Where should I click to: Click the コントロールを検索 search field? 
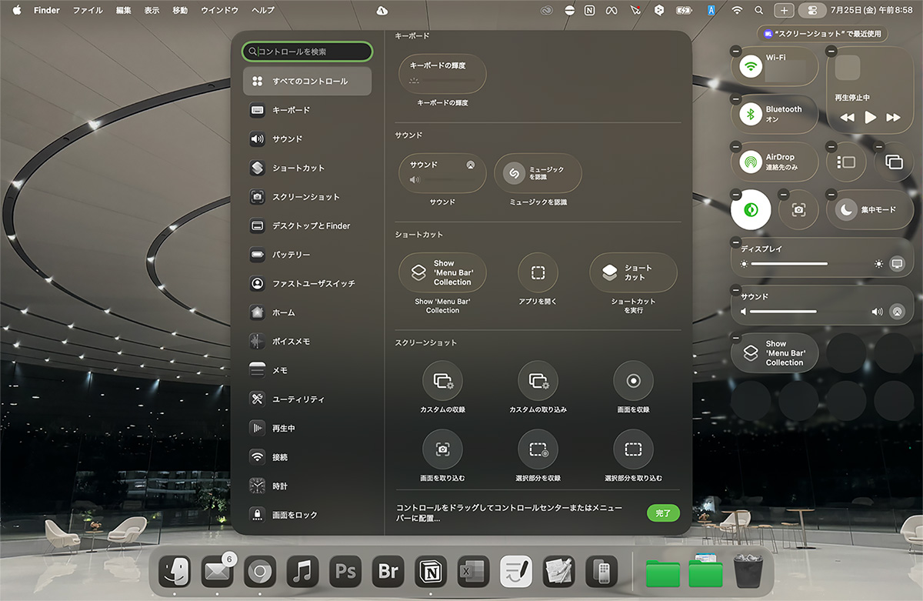(x=308, y=52)
